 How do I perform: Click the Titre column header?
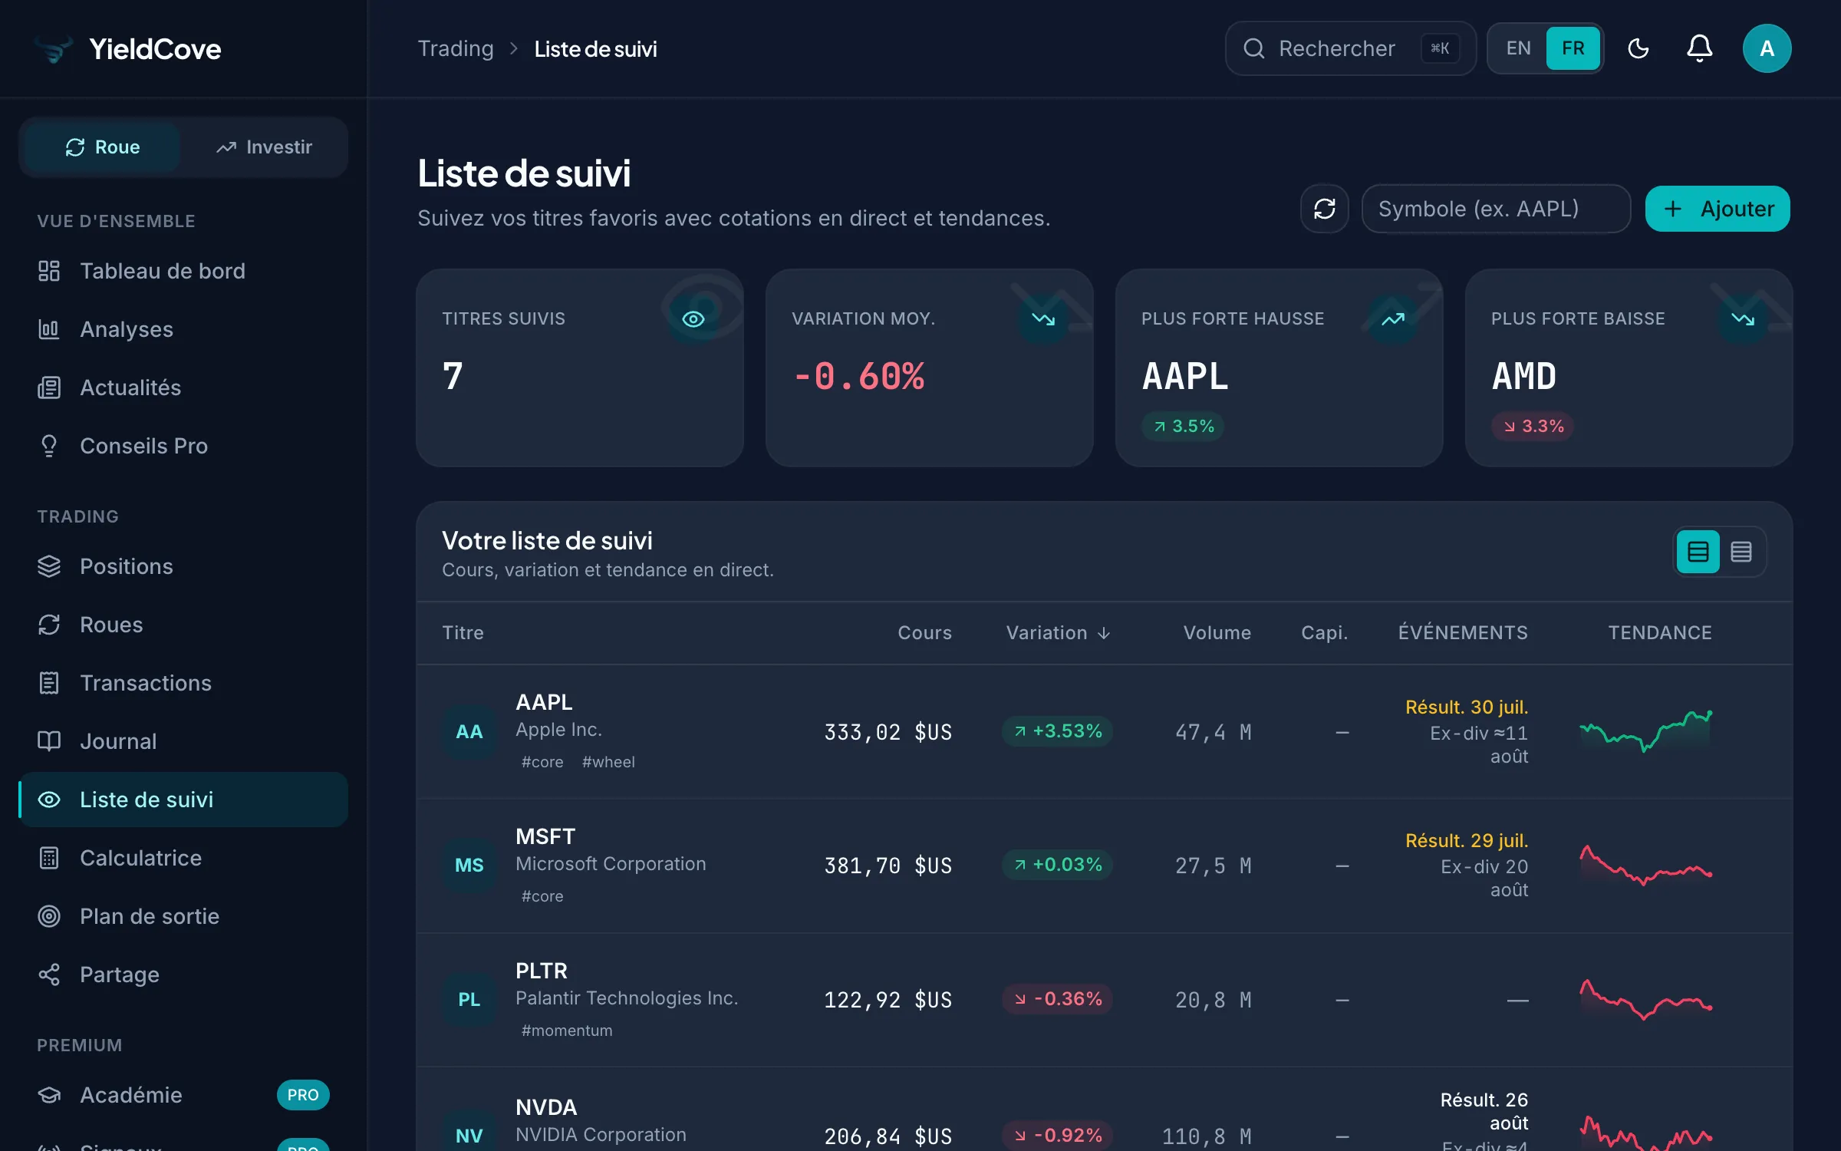[x=463, y=633]
